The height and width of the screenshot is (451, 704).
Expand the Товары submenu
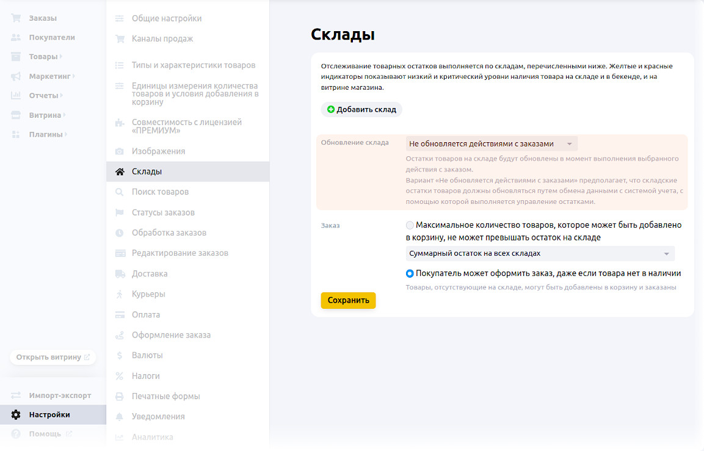pyautogui.click(x=61, y=57)
